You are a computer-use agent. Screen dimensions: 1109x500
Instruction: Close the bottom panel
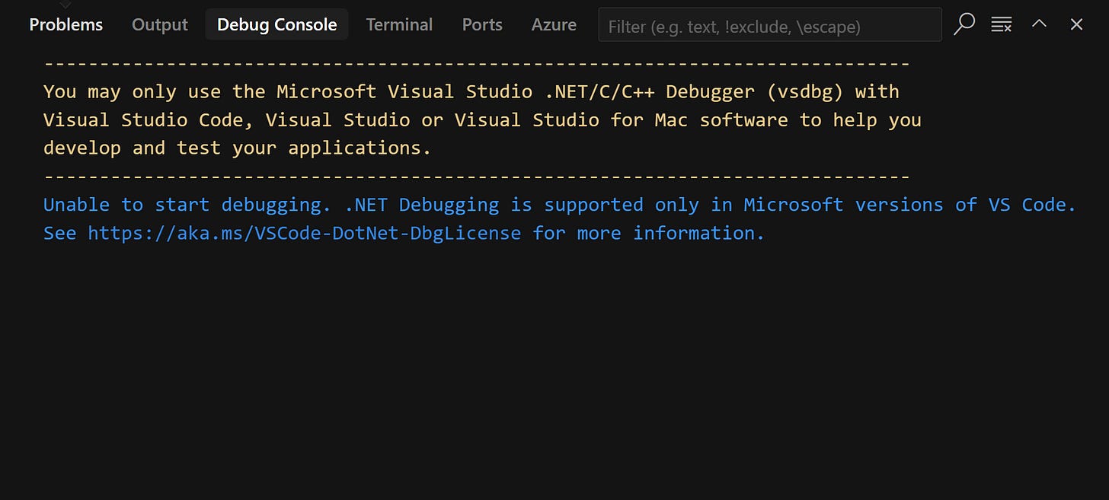(1076, 24)
